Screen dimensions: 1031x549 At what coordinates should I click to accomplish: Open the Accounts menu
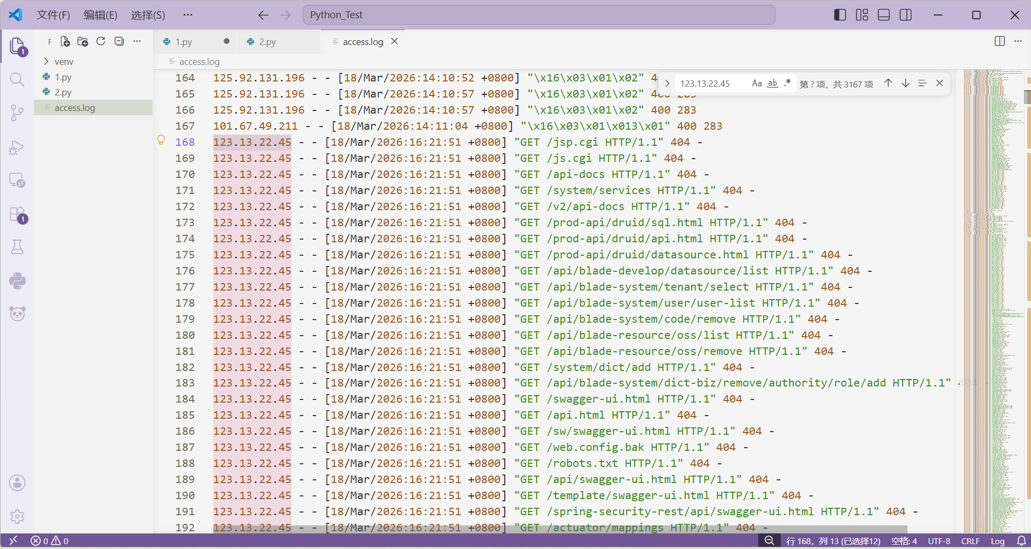pos(17,483)
